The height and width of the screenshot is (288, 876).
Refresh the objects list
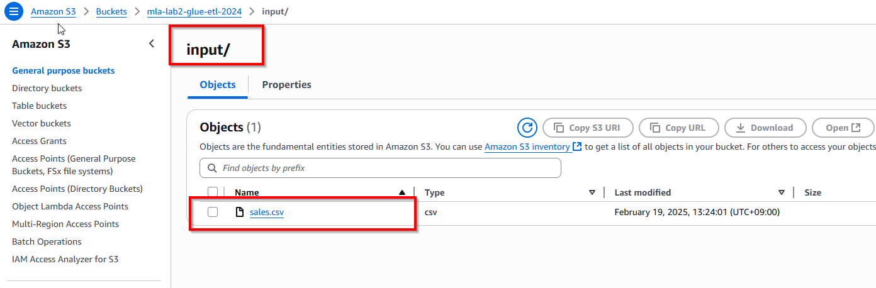pyautogui.click(x=527, y=128)
